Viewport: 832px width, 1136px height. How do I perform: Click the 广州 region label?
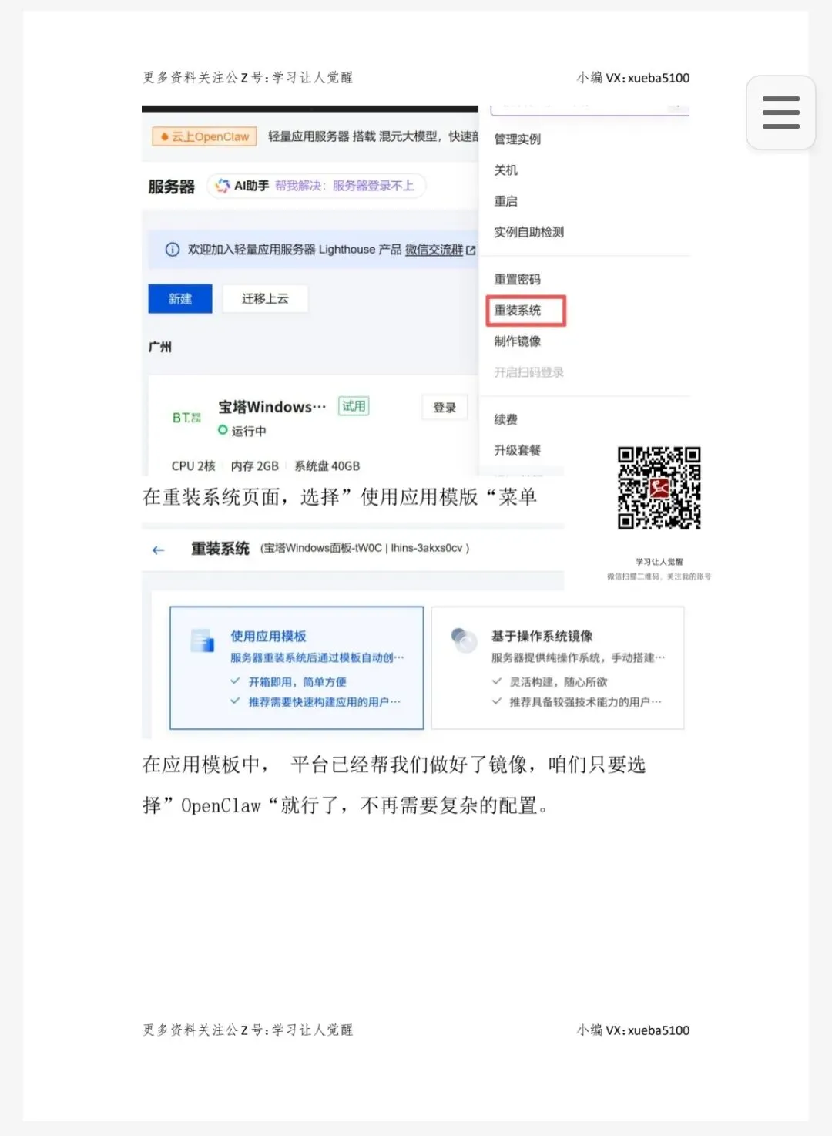click(160, 348)
